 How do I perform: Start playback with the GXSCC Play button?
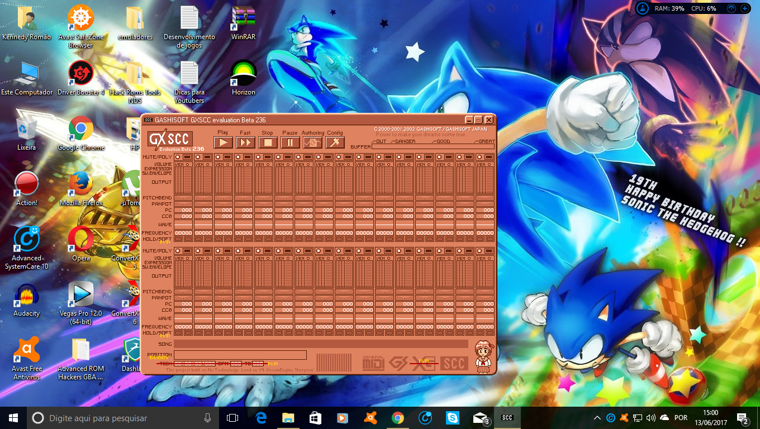[223, 142]
